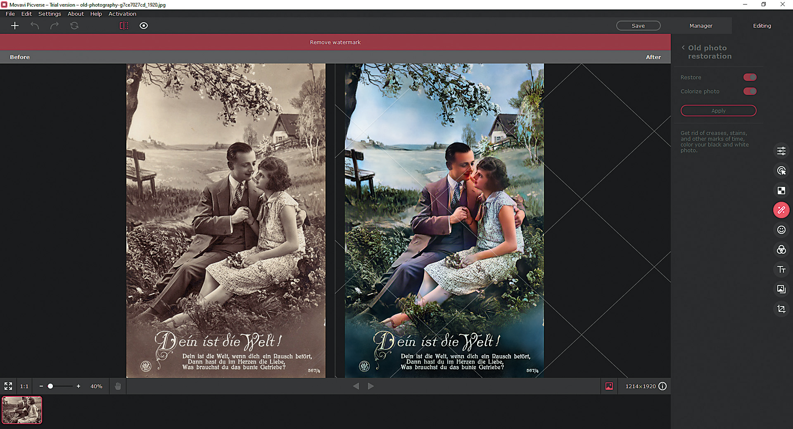Toggle before/after split view icon
The image size is (793, 429).
pos(124,26)
